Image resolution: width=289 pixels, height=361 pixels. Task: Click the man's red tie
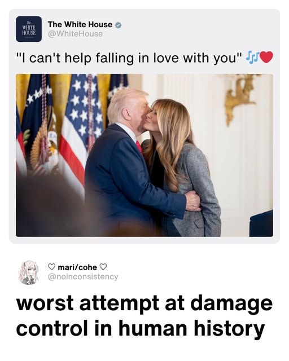point(139,147)
